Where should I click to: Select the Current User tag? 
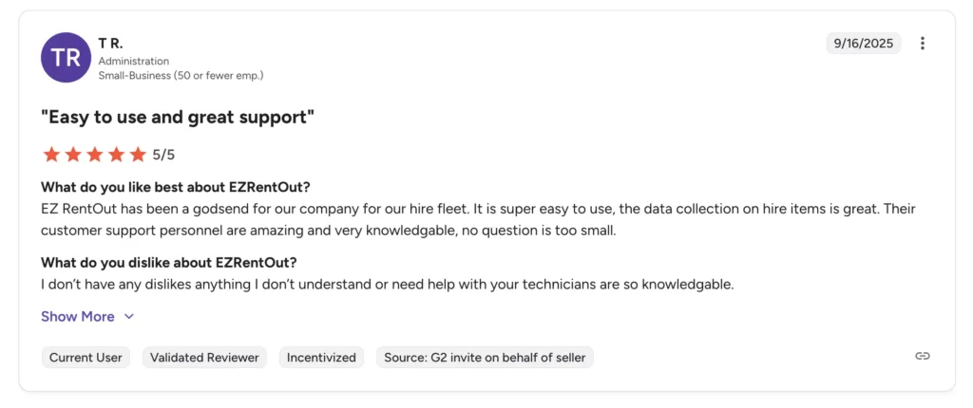pos(86,358)
